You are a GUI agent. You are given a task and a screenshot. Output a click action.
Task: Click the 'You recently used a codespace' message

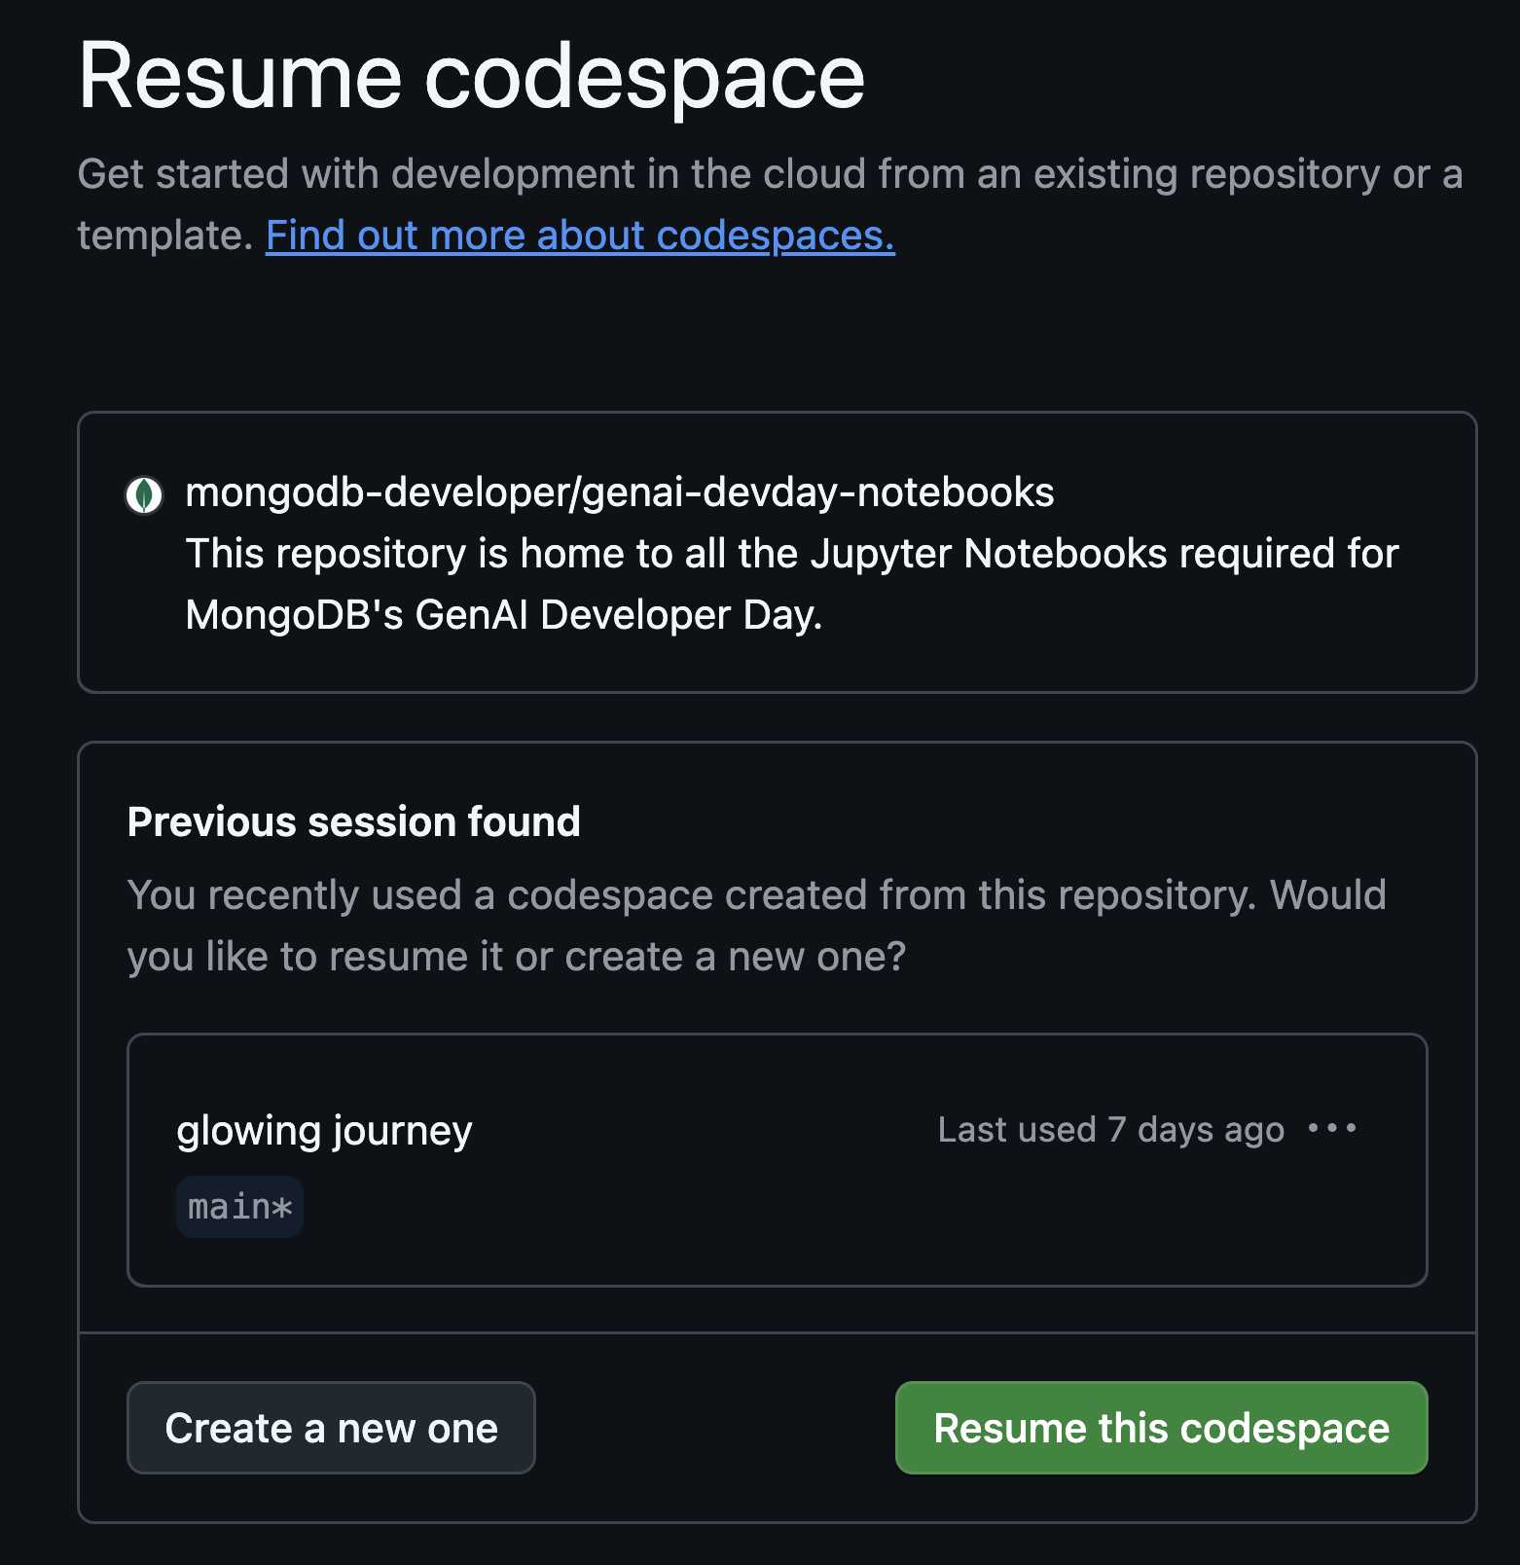coord(756,926)
